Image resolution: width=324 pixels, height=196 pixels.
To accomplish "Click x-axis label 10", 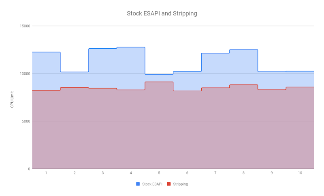I will click(x=300, y=173).
